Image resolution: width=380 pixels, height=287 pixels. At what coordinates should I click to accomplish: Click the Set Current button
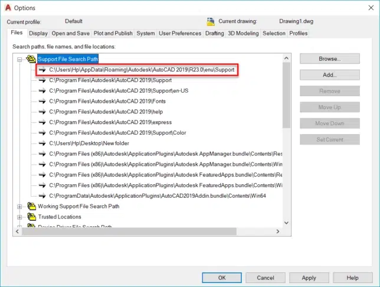330,139
